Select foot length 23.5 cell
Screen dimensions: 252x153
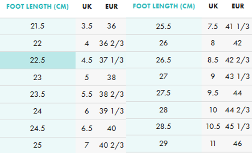(38, 94)
